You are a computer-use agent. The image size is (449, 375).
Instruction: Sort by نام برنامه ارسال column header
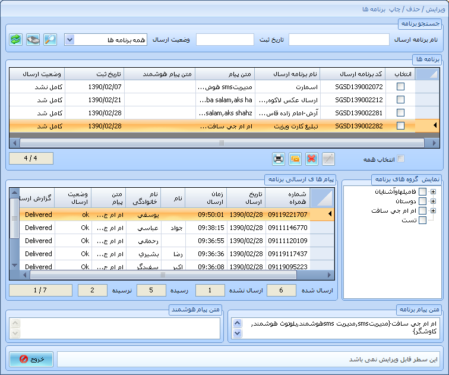[x=287, y=74]
